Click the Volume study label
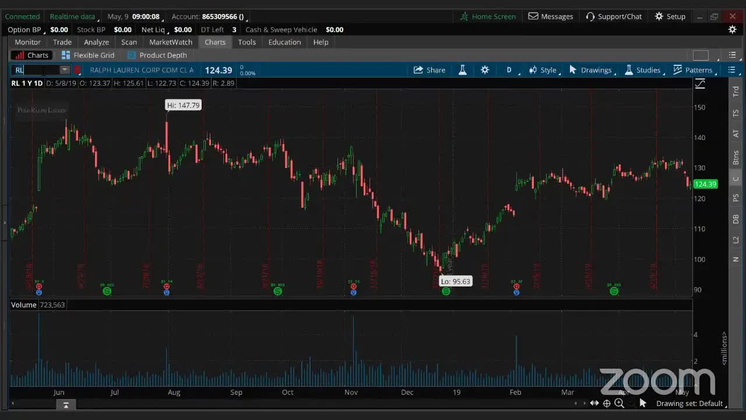This screenshot has width=746, height=420. (x=23, y=305)
